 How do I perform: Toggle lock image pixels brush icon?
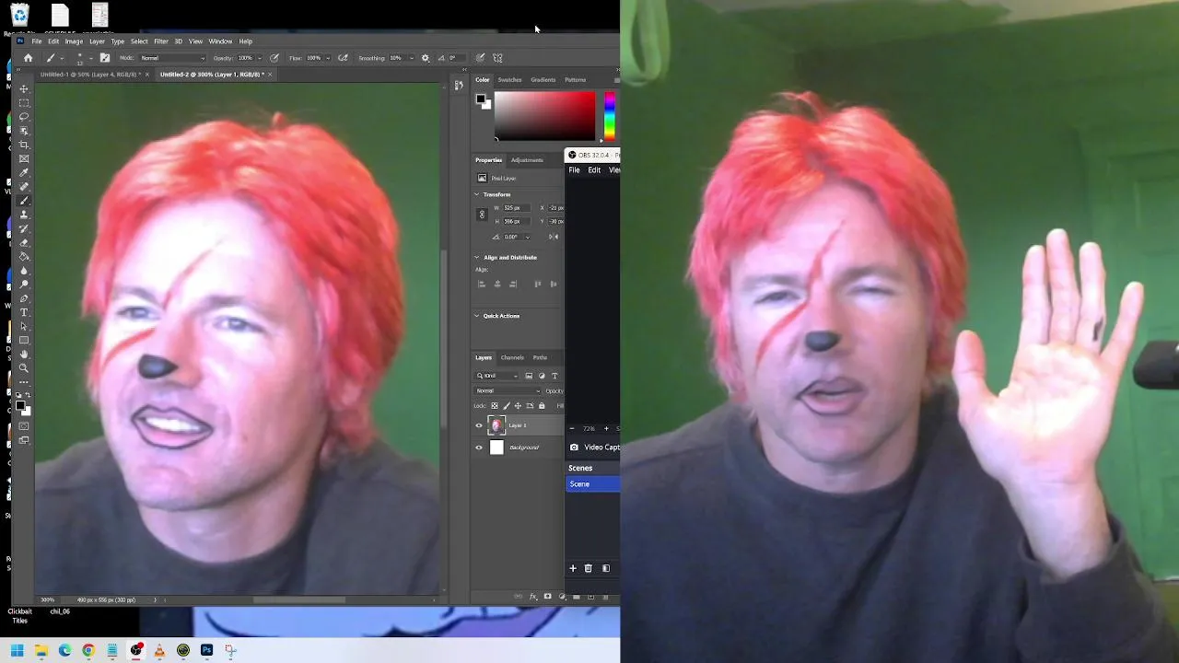click(x=507, y=406)
